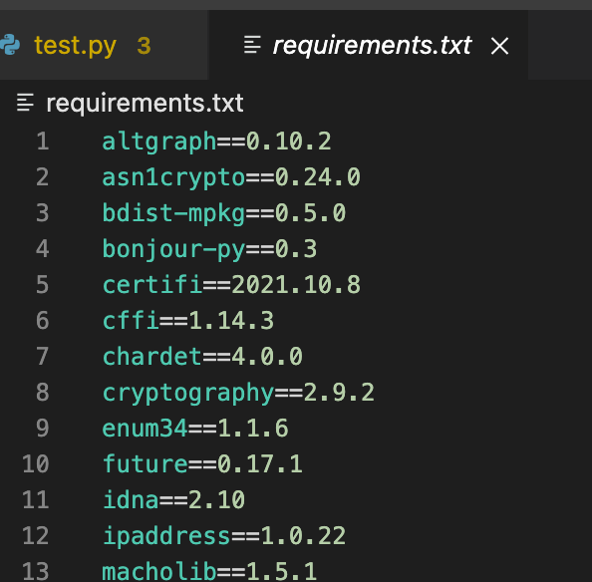The height and width of the screenshot is (582, 592).
Task: Click the file icon in the breadcrumb
Action: coord(25,103)
